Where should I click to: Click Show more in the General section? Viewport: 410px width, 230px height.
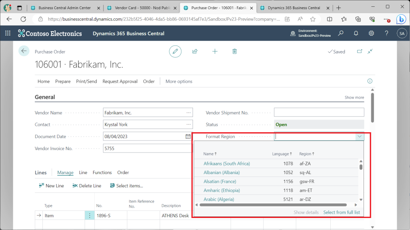point(354,97)
